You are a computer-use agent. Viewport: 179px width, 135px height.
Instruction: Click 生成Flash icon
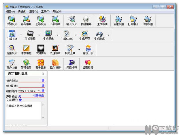pos(67,35)
